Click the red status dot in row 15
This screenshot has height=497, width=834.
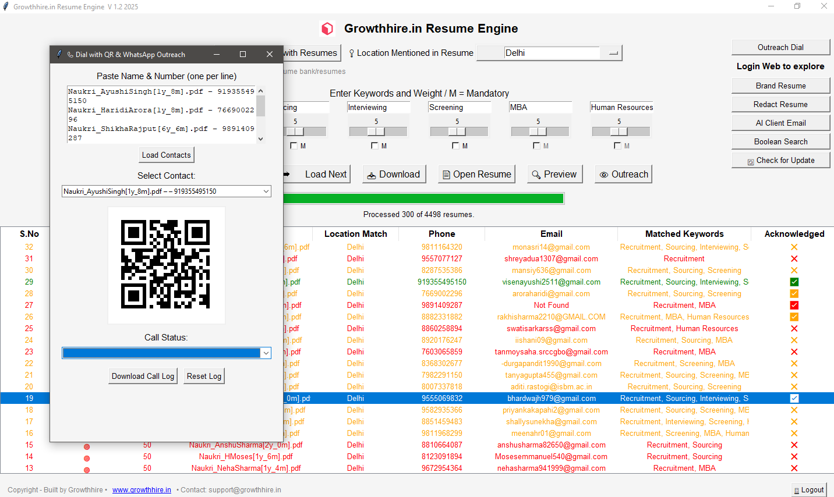[87, 446]
